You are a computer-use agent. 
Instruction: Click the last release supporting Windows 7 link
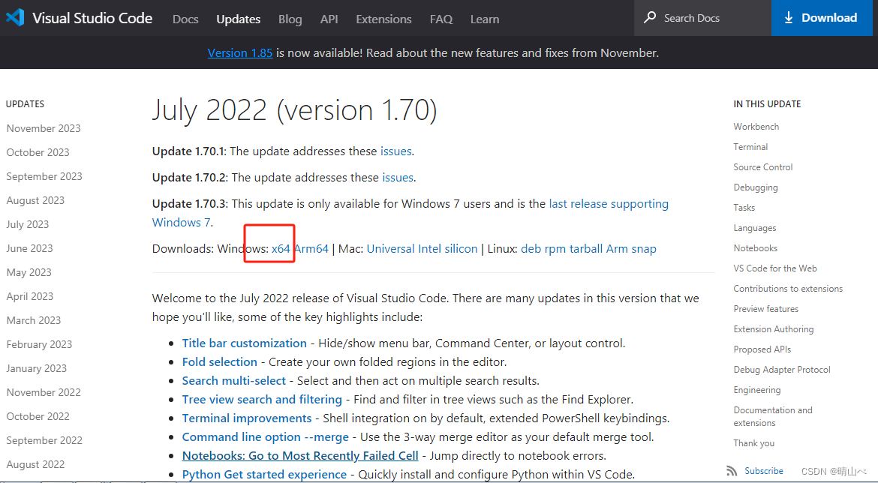tap(608, 203)
